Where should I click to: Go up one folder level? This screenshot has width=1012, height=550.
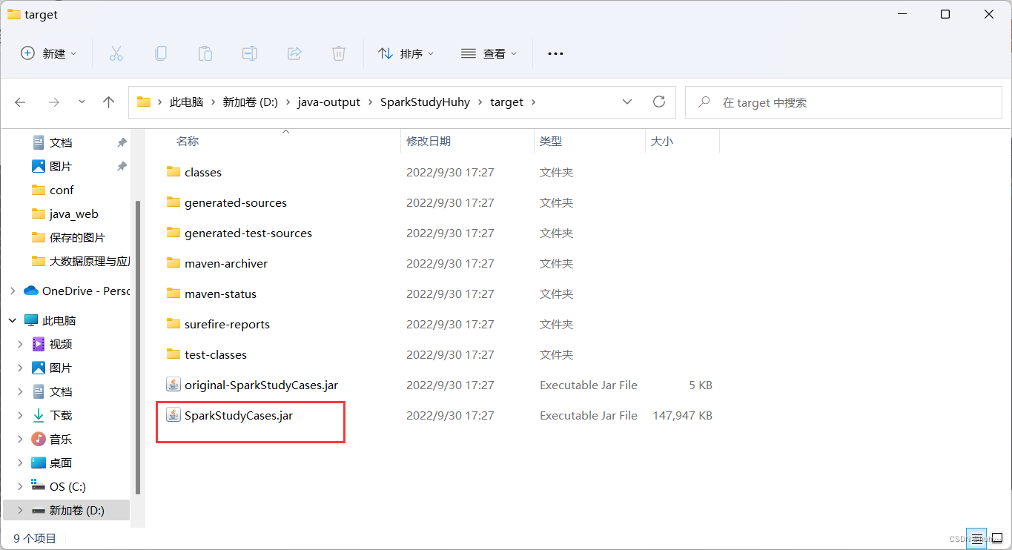point(109,102)
